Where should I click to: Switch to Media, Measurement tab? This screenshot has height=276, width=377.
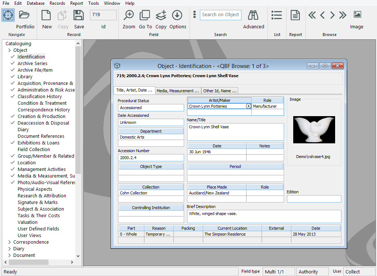click(x=177, y=91)
